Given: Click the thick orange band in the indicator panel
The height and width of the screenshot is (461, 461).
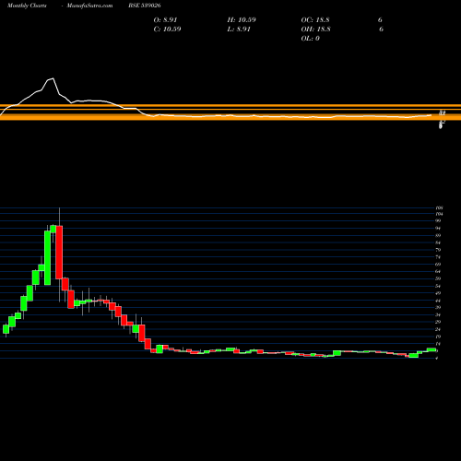Looking at the screenshot, I should 230,117.
